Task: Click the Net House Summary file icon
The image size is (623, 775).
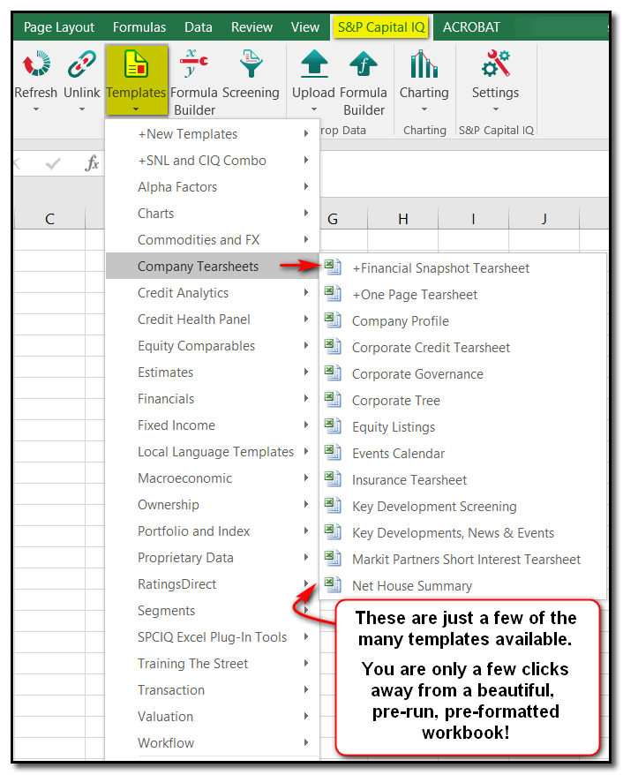Action: click(333, 584)
